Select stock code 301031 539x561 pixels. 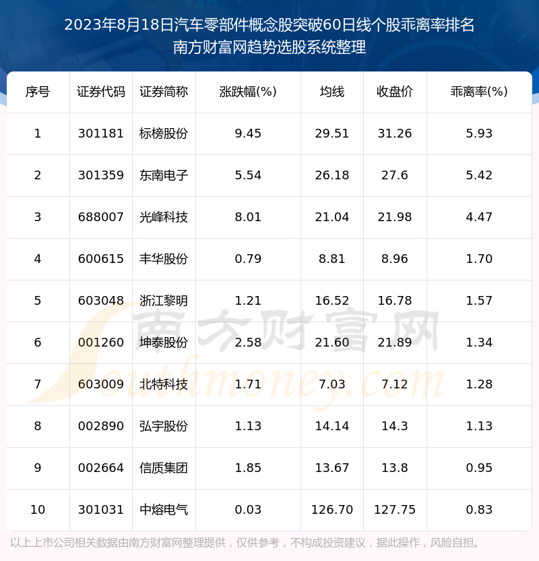click(x=101, y=510)
